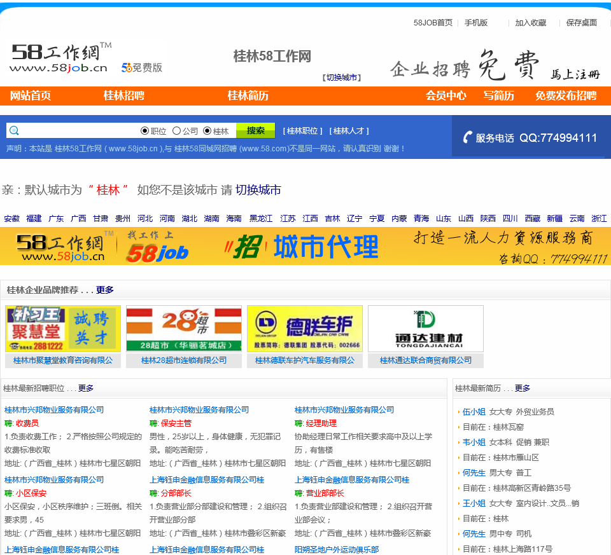Image resolution: width=611 pixels, height=555 pixels.
Task: Select the 桂林 radio button
Action: (207, 131)
